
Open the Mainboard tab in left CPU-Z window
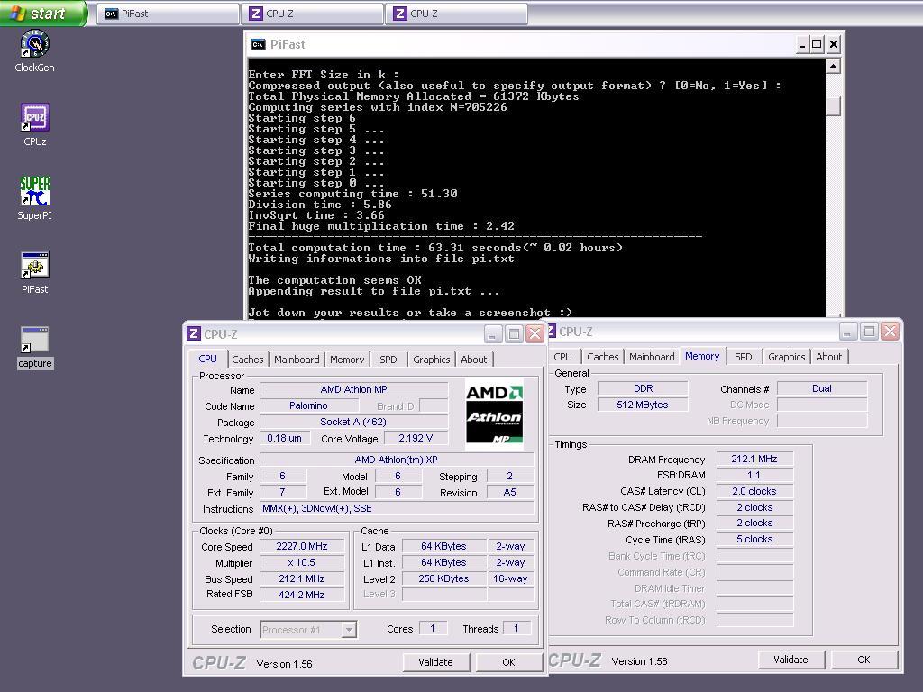297,359
